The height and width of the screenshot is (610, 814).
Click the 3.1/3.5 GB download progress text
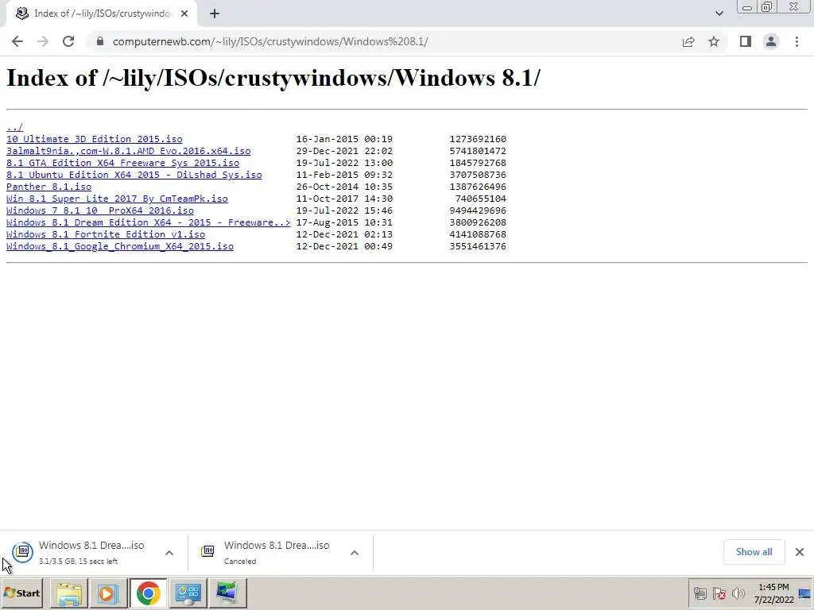tap(79, 562)
